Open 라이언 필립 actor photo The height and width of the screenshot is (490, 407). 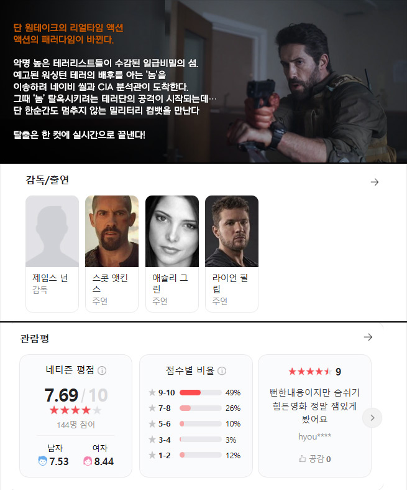pos(231,231)
